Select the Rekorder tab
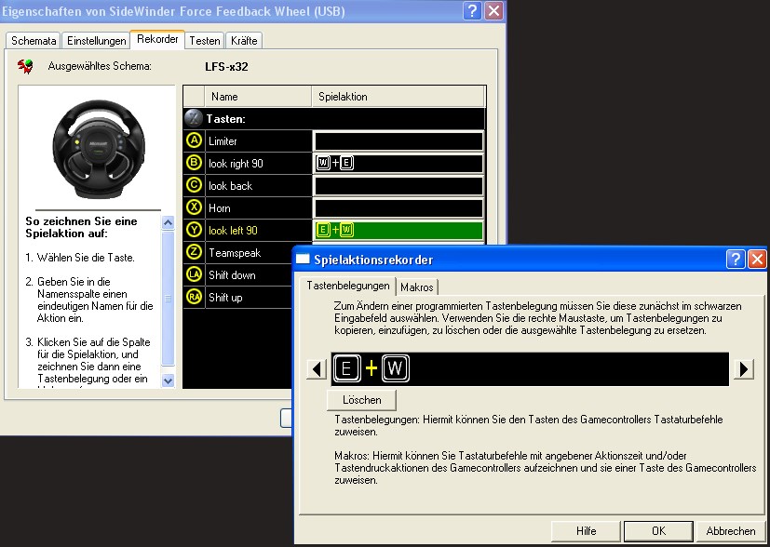 [157, 39]
